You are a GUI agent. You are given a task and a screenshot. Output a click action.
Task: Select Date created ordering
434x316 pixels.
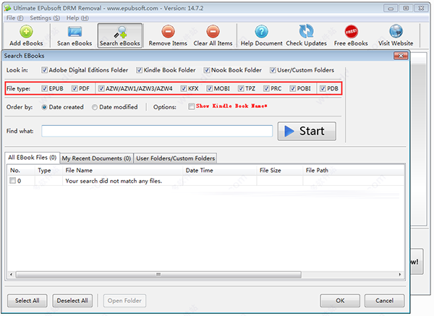[x=44, y=107]
